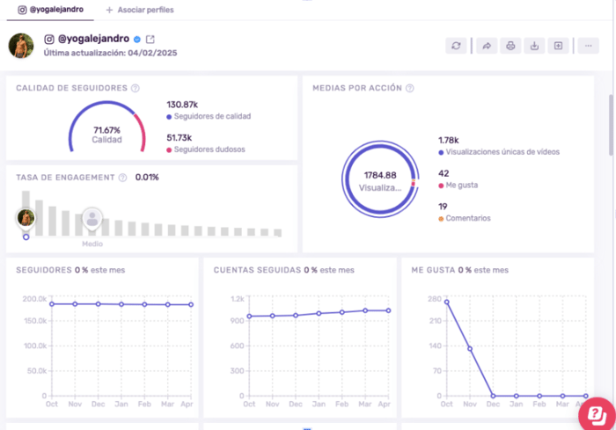Image resolution: width=616 pixels, height=430 pixels.
Task: Open profile externally via link icon
Action: point(150,39)
